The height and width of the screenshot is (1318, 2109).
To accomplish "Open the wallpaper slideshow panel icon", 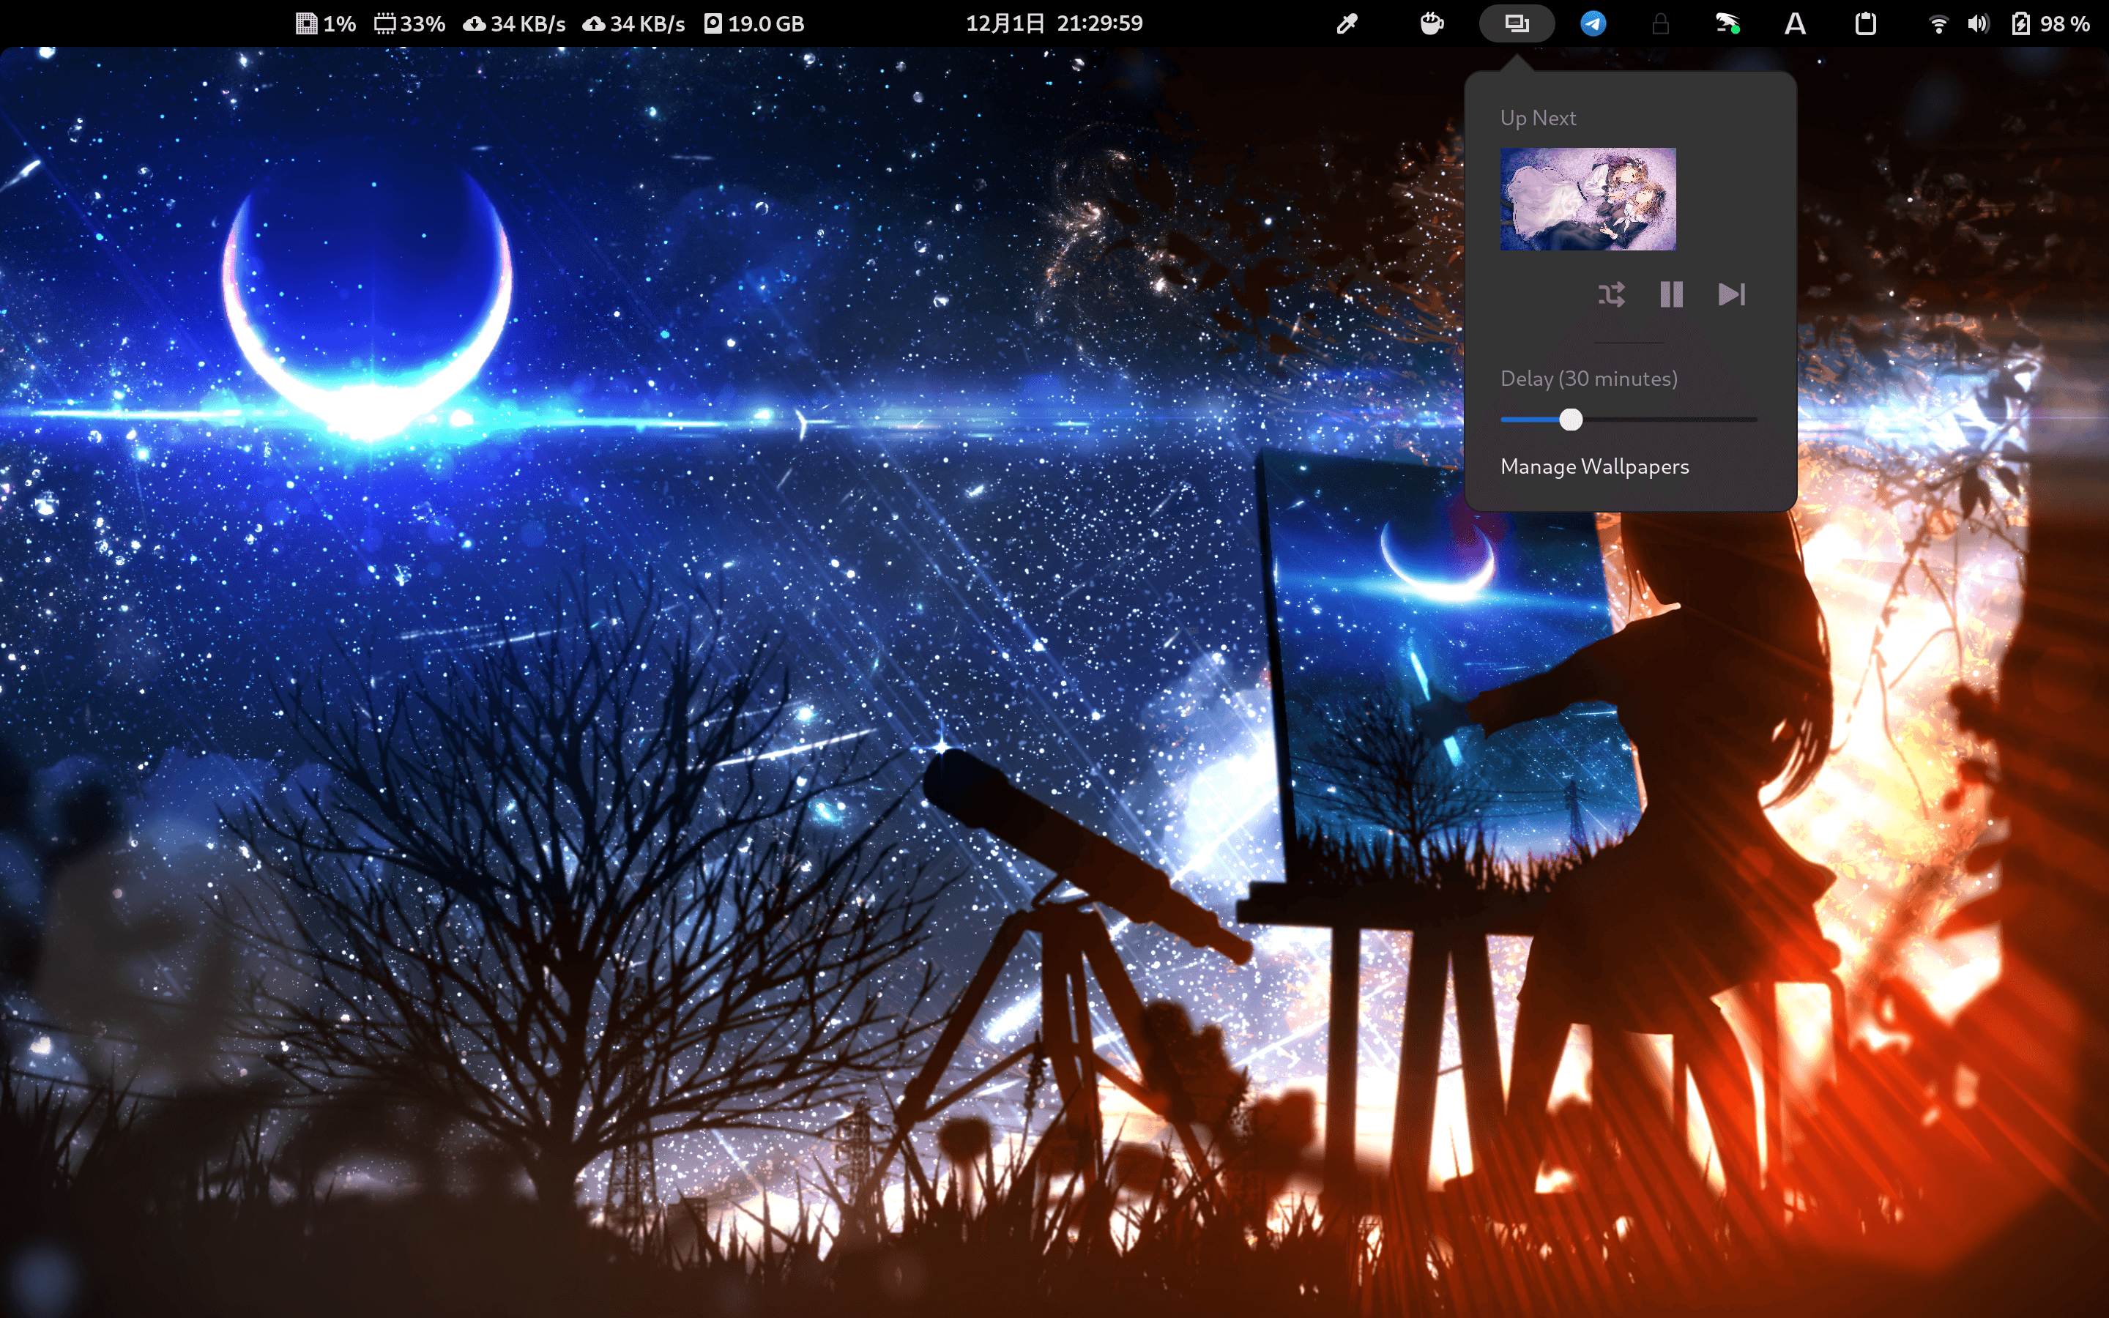I will coord(1517,23).
